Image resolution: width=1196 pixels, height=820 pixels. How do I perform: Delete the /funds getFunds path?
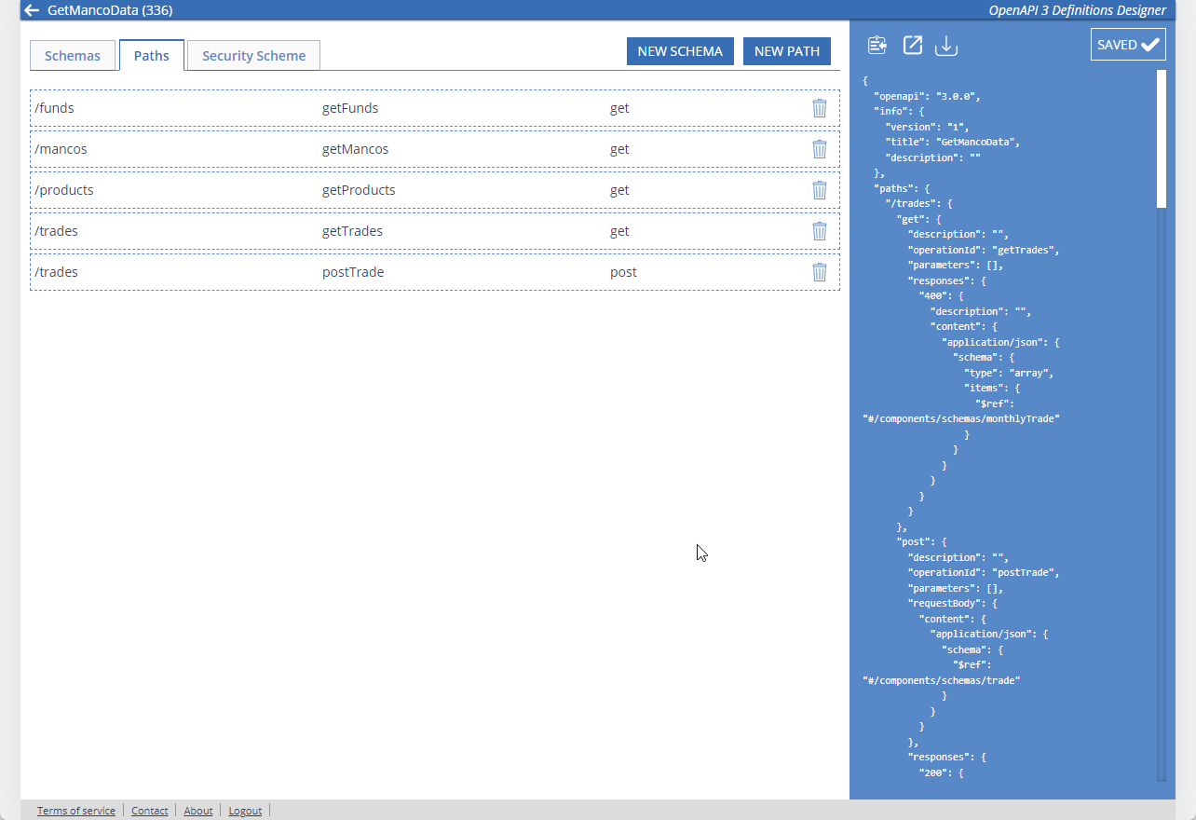point(820,108)
